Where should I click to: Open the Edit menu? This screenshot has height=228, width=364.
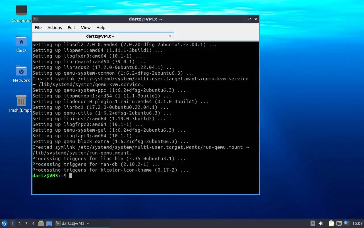[71, 28]
